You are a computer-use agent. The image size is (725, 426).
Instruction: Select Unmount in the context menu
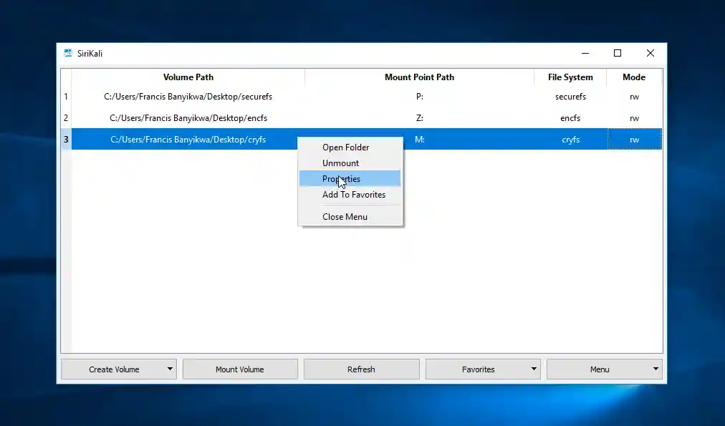click(340, 163)
